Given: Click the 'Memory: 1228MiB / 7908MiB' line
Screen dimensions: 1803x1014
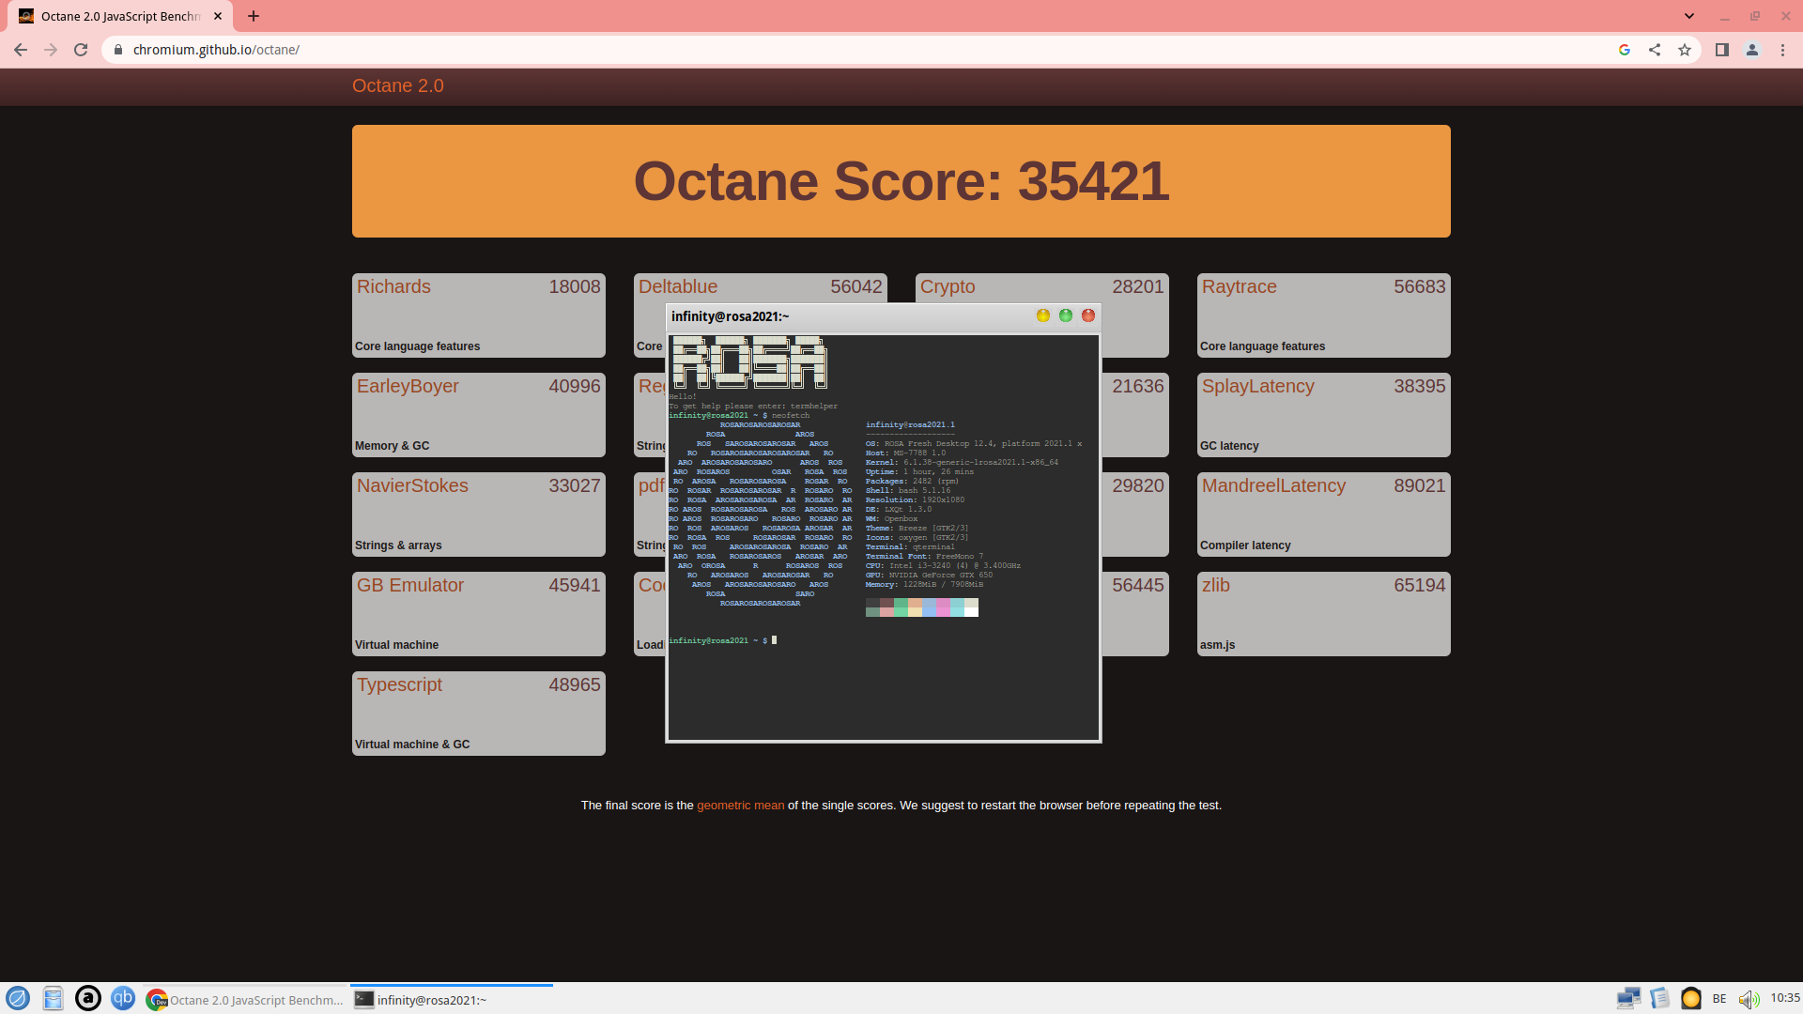Looking at the screenshot, I should tap(924, 584).
